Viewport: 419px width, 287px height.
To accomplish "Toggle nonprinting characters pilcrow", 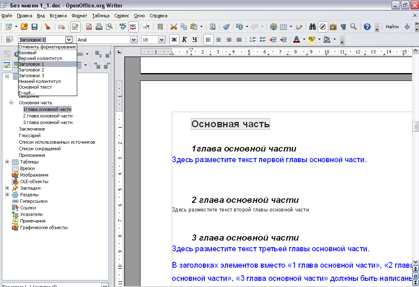I will (343, 27).
